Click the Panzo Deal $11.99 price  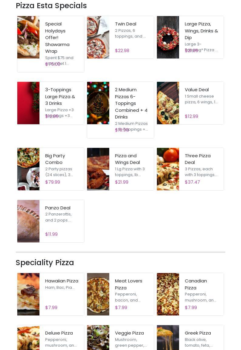(x=51, y=234)
